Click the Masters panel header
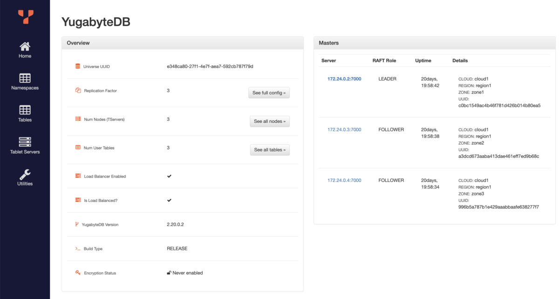This screenshot has height=299, width=559. [x=328, y=43]
